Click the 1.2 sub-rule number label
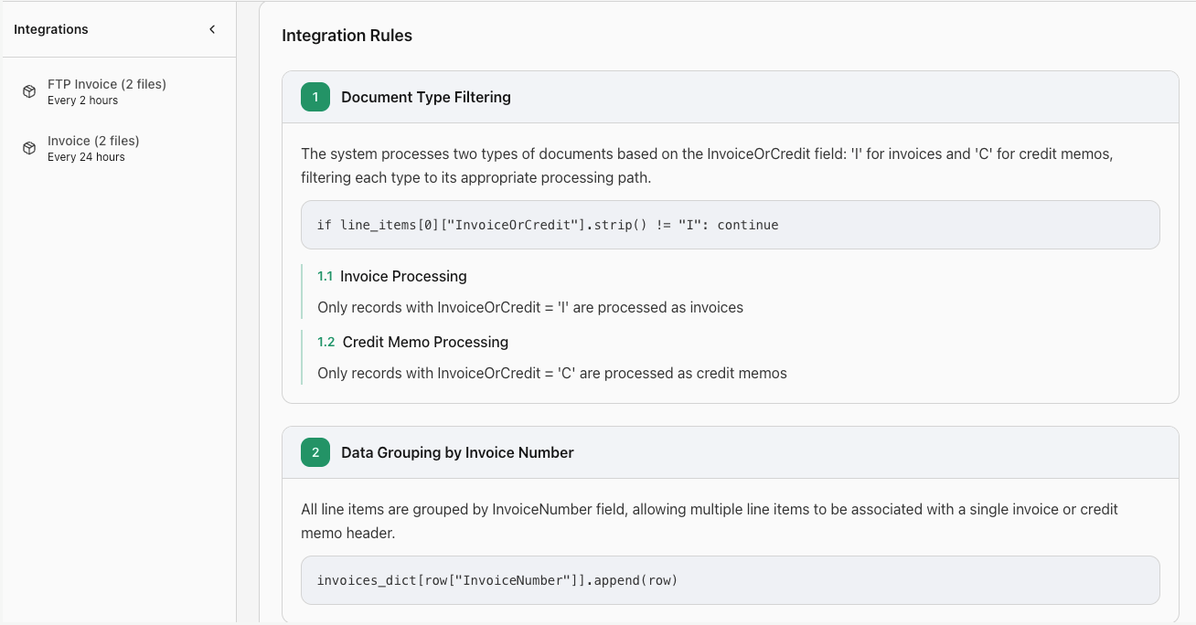The width and height of the screenshot is (1196, 625). click(326, 342)
